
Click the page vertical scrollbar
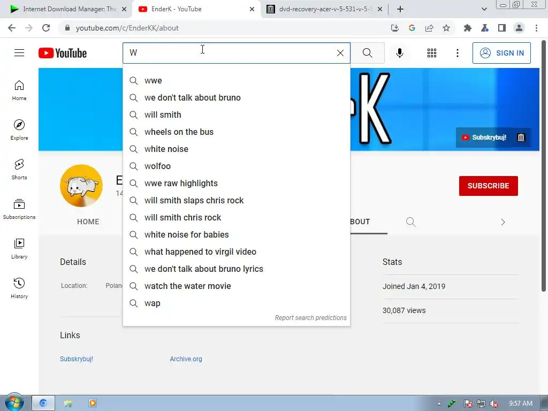tap(544, 166)
